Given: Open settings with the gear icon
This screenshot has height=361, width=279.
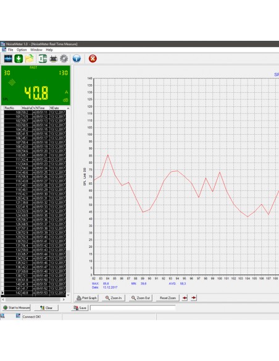Looking at the screenshot, I should coord(64,59).
